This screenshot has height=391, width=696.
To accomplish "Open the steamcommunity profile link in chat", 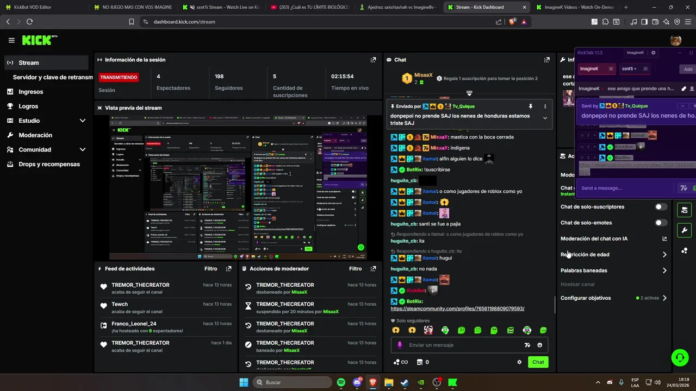I will 457,308.
